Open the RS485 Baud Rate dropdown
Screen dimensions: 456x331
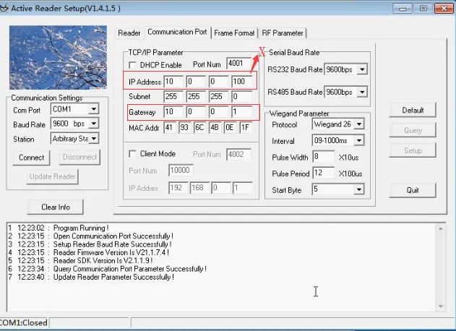362,92
